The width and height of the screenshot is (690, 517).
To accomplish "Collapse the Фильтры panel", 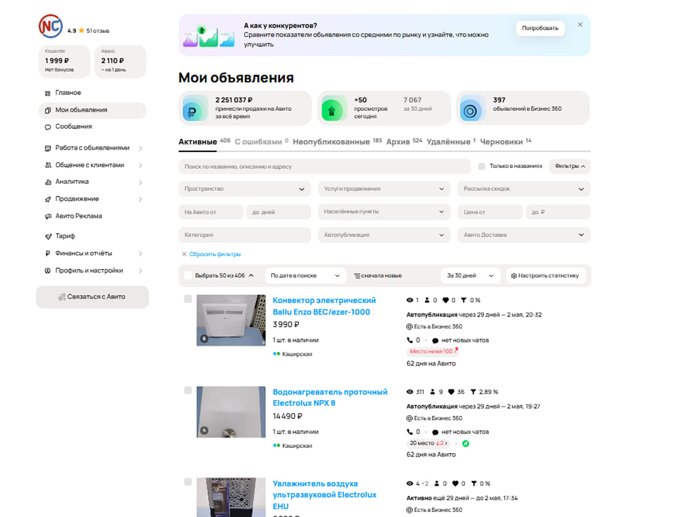I will (x=570, y=166).
